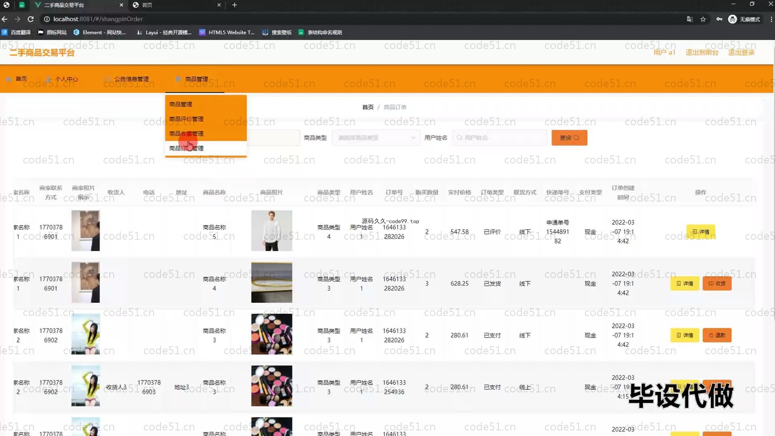Close the 二手商品交易平台 tab

coord(121,5)
